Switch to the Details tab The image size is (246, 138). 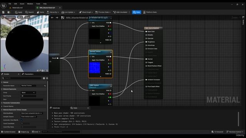point(6,74)
